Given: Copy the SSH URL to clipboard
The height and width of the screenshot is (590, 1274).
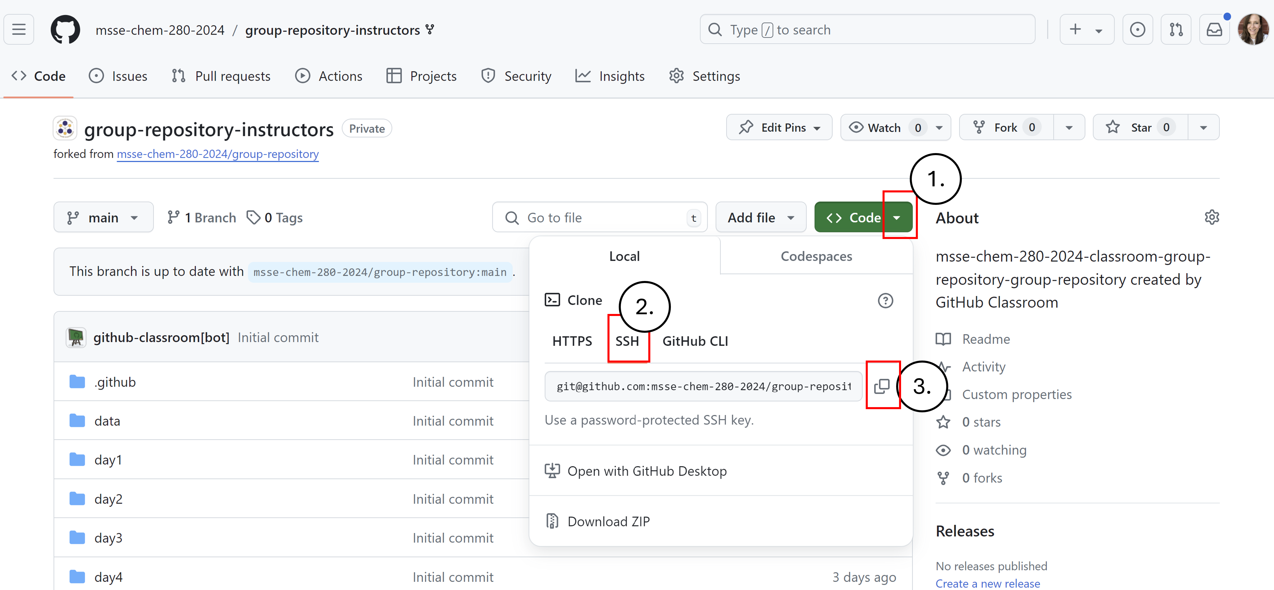Looking at the screenshot, I should (882, 386).
